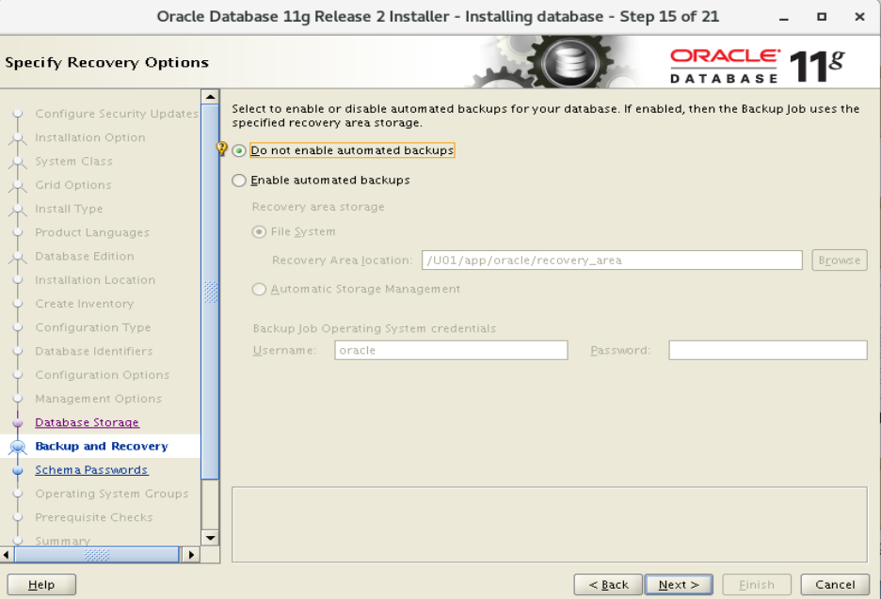Click the Recovery Area location field
The width and height of the screenshot is (881, 599).
[612, 260]
